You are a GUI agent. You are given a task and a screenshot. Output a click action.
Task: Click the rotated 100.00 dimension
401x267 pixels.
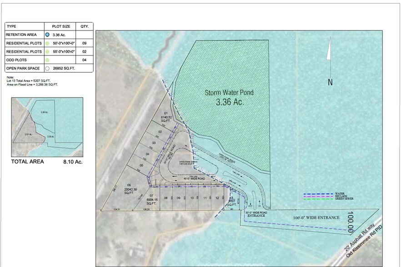click(351, 222)
